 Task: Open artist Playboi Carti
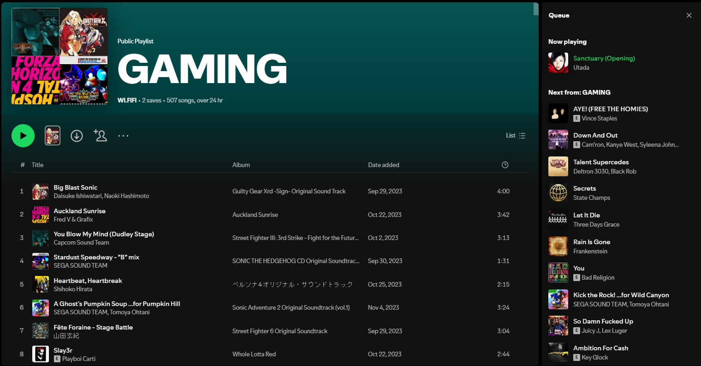79,359
